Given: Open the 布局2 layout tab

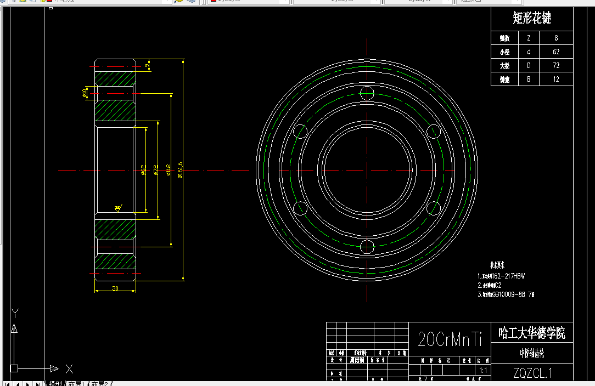Looking at the screenshot, I should coord(99,384).
